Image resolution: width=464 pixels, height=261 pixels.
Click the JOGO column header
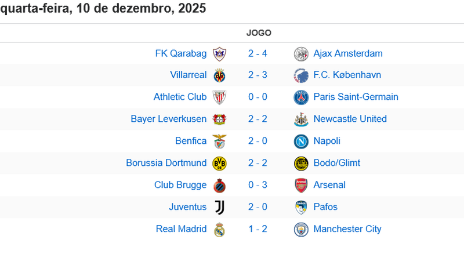point(259,33)
